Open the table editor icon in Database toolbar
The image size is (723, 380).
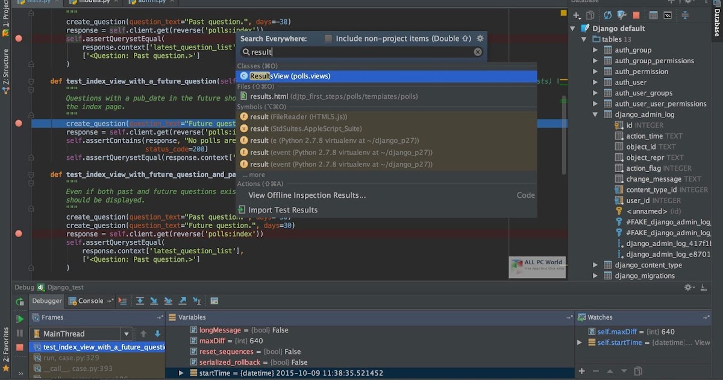(653, 15)
